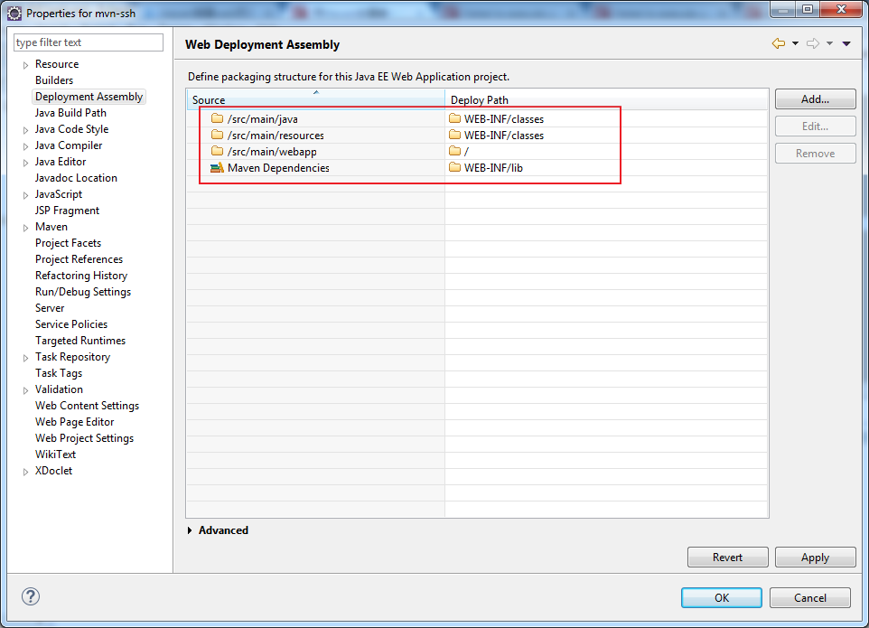Expand the XDoclet node
The height and width of the screenshot is (628, 869).
pyautogui.click(x=25, y=472)
